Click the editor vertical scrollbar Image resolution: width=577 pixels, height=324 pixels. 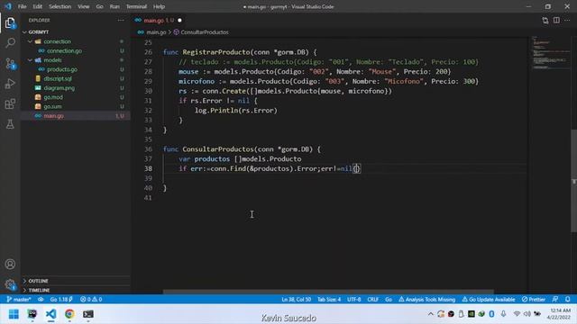(573, 180)
